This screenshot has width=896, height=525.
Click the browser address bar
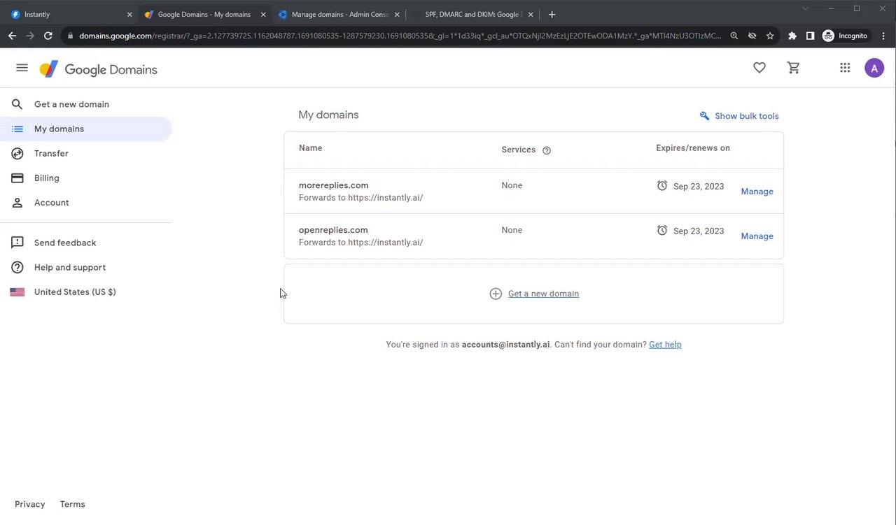[x=400, y=36]
